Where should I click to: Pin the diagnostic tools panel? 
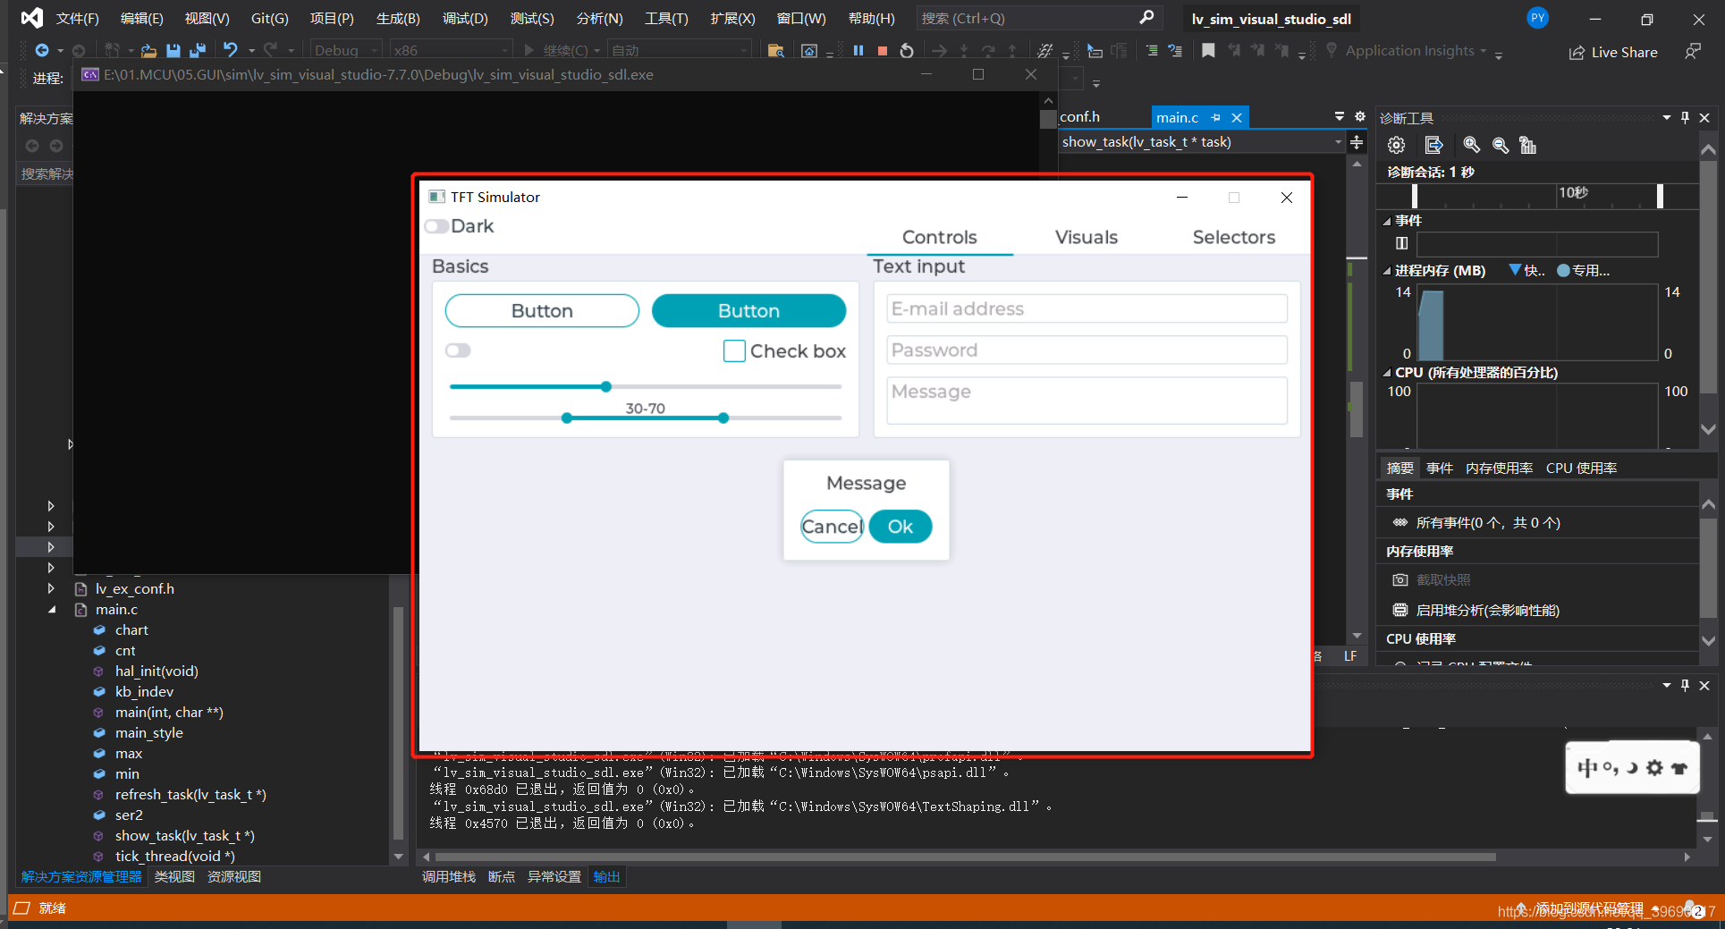1685,117
